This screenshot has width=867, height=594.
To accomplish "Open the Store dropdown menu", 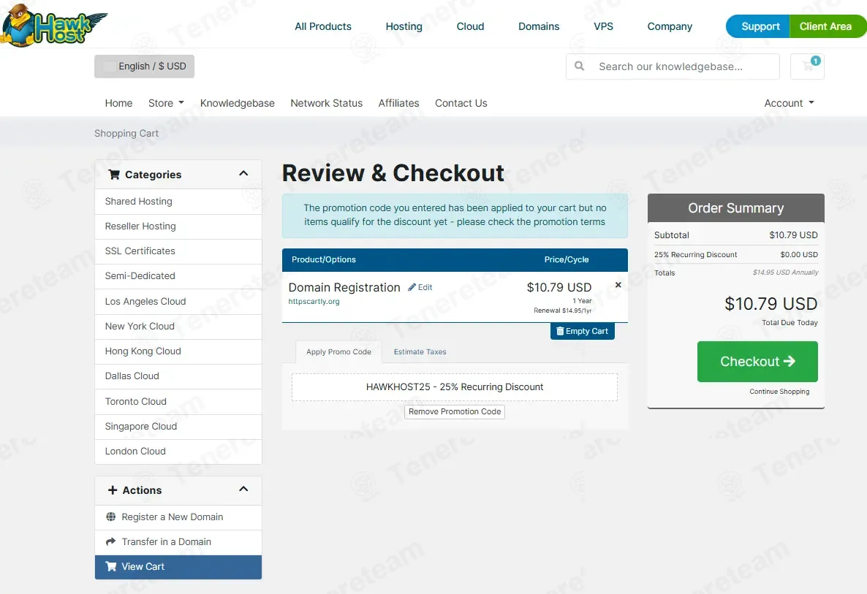I will 166,103.
